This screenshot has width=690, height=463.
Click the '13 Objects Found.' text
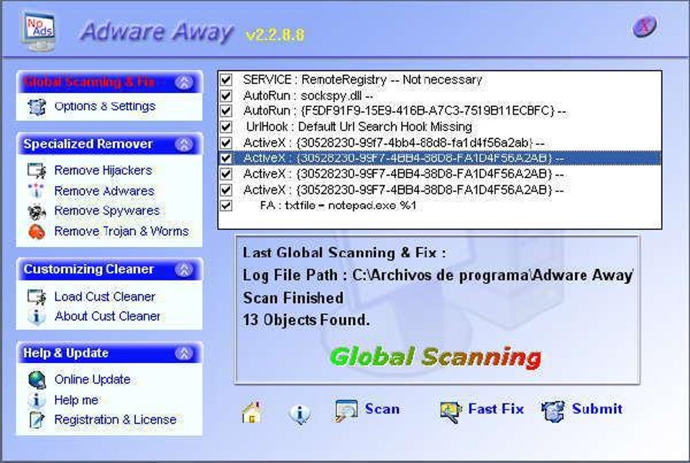click(x=306, y=320)
